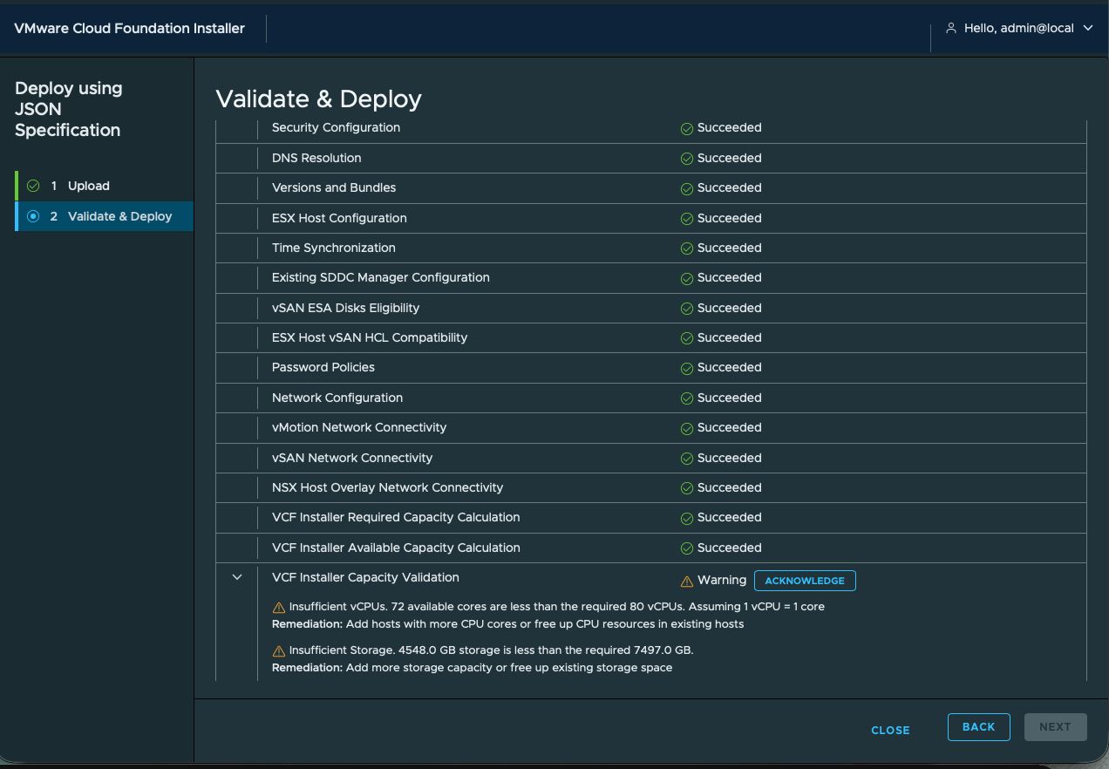The image size is (1109, 769).
Task: Click 'vSAN Network Connectivity' row label
Action: [352, 458]
